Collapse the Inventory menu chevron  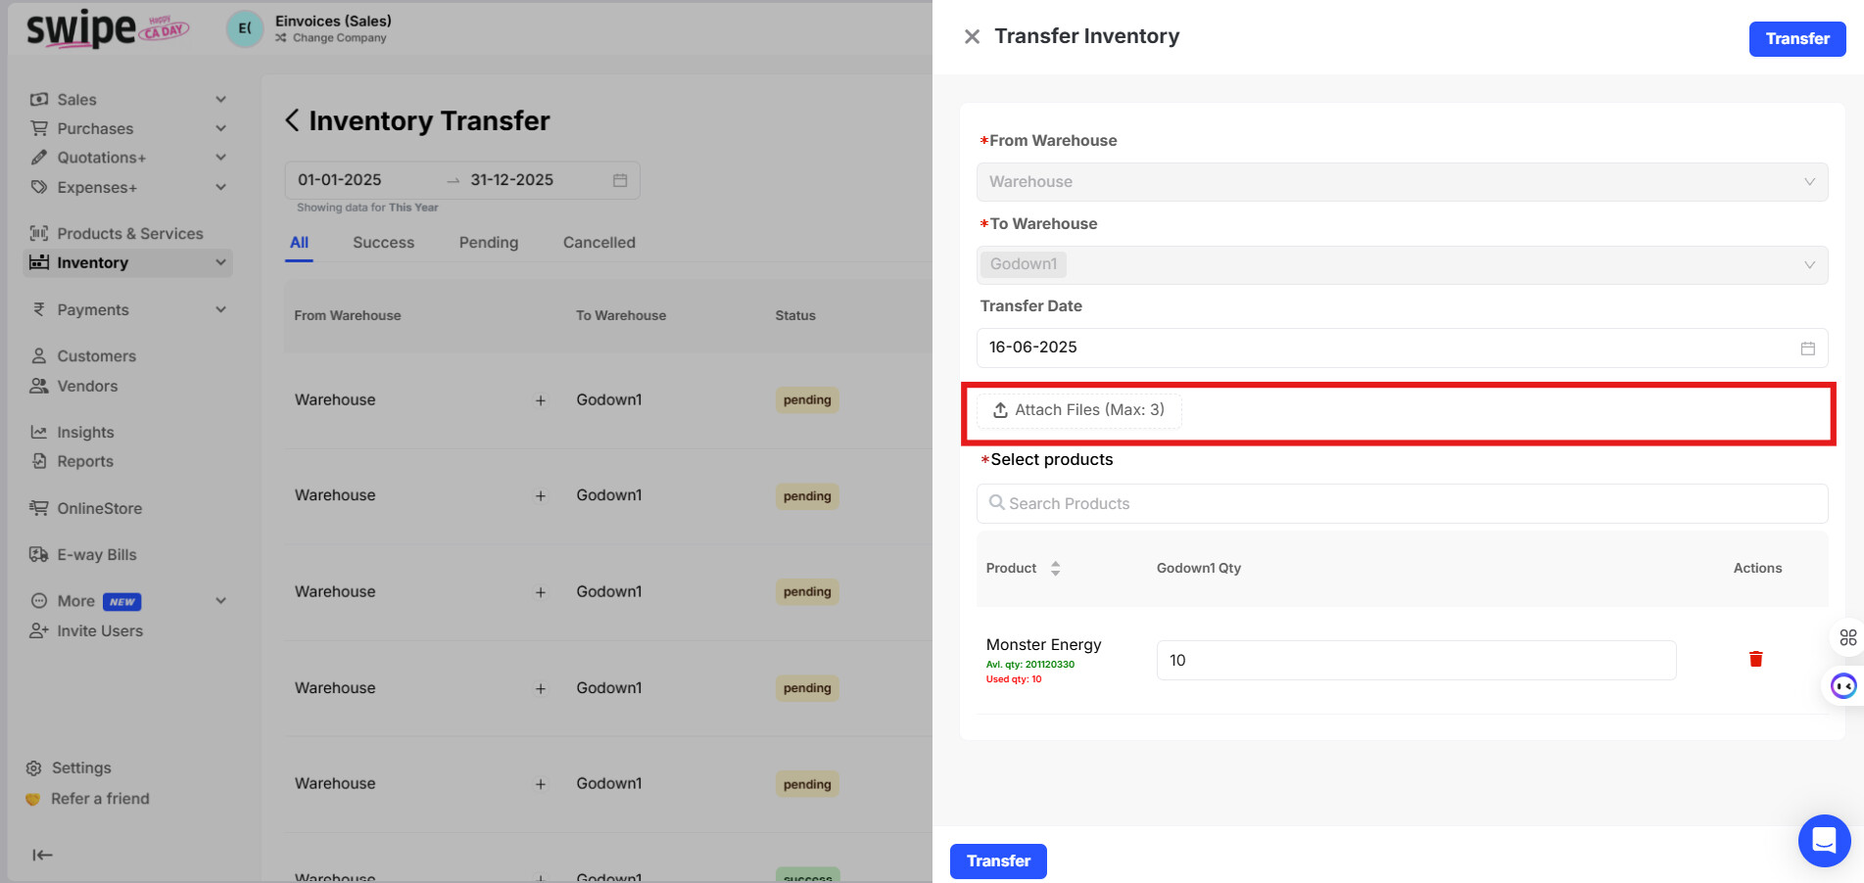[221, 262]
